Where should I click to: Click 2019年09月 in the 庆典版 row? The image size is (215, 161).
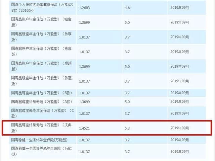(x=180, y=128)
